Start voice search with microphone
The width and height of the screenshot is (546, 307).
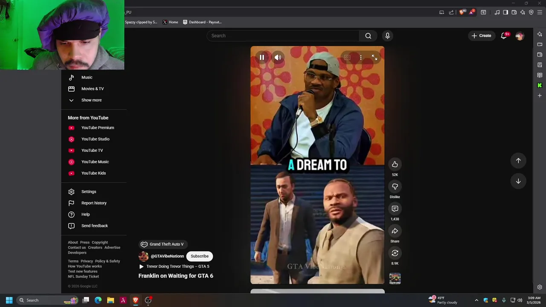(x=387, y=36)
